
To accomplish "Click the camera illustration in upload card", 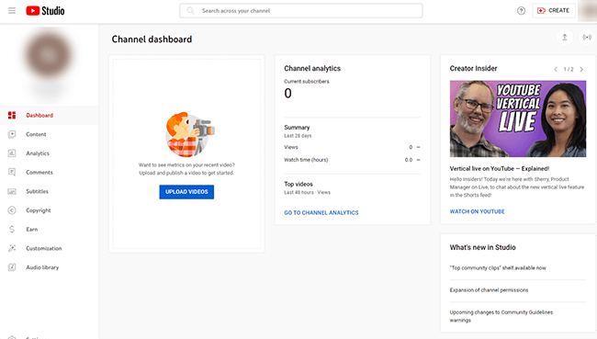I will point(189,134).
